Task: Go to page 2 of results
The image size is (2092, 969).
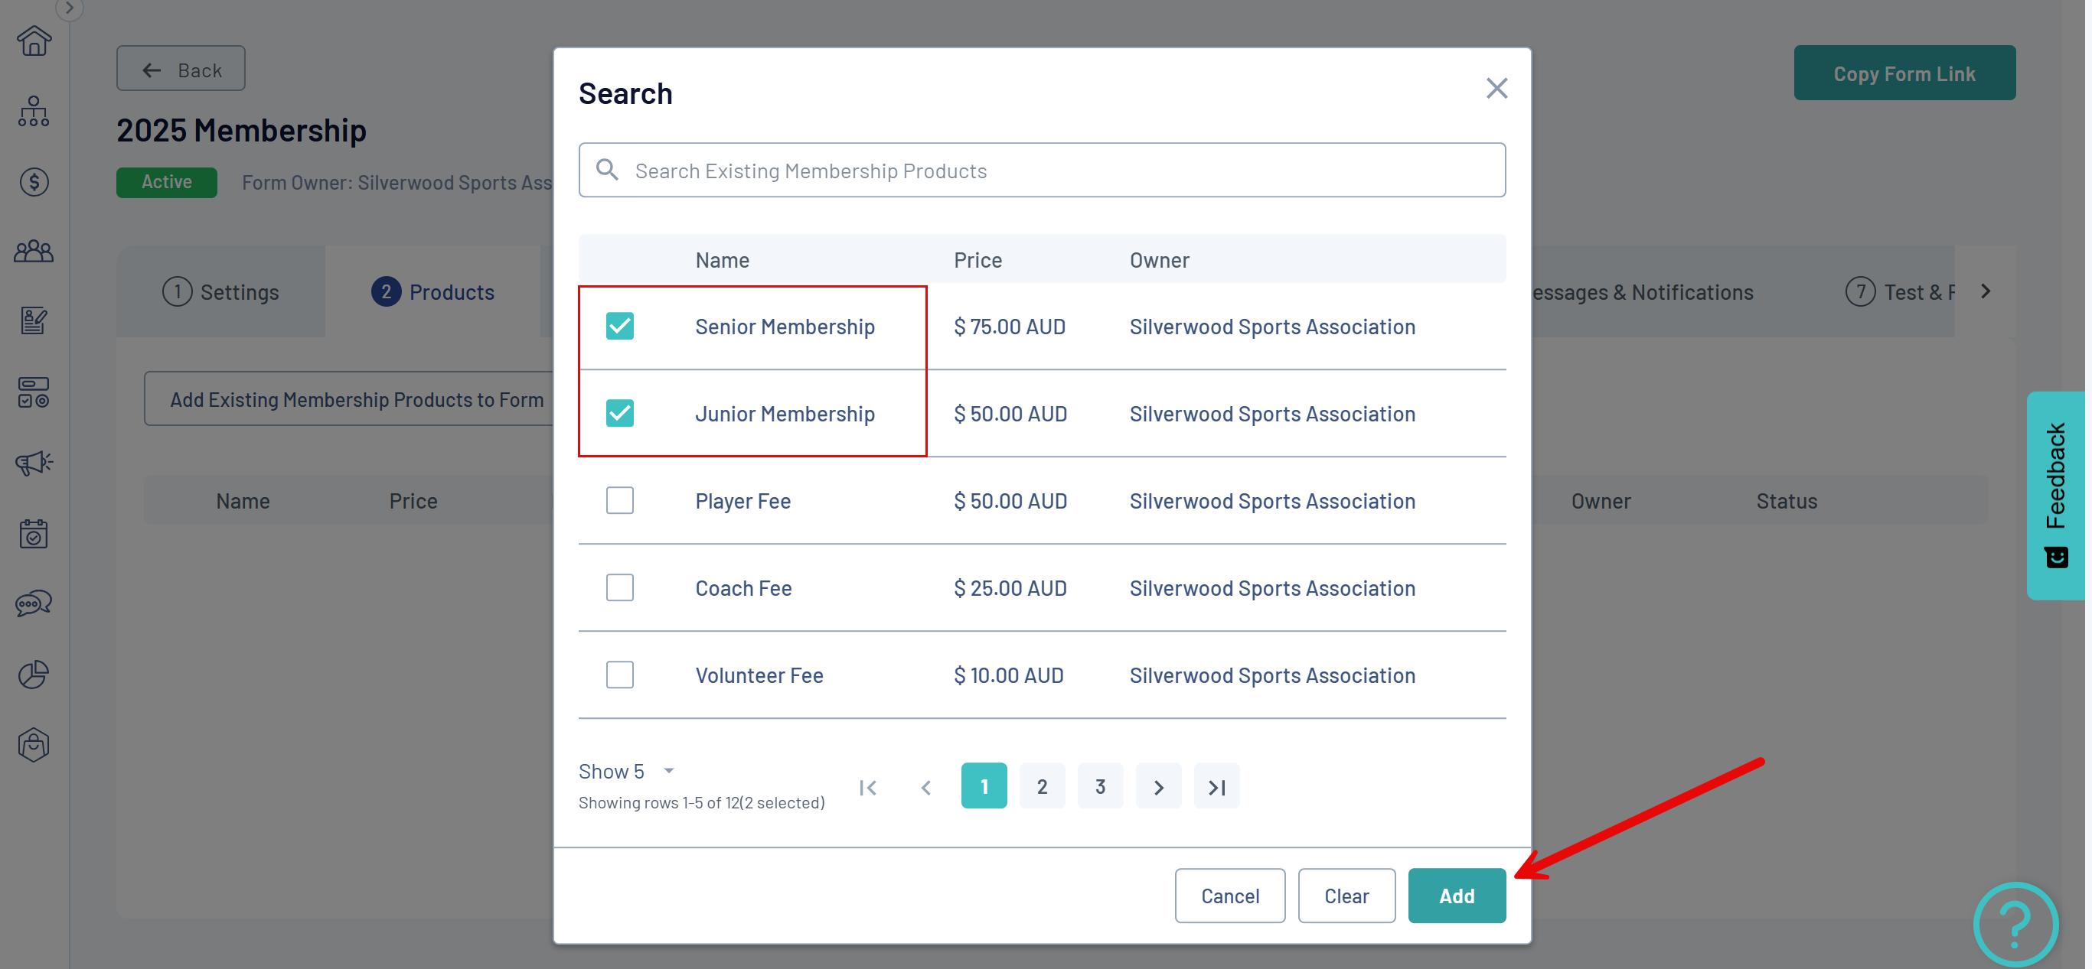Action: (x=1042, y=786)
